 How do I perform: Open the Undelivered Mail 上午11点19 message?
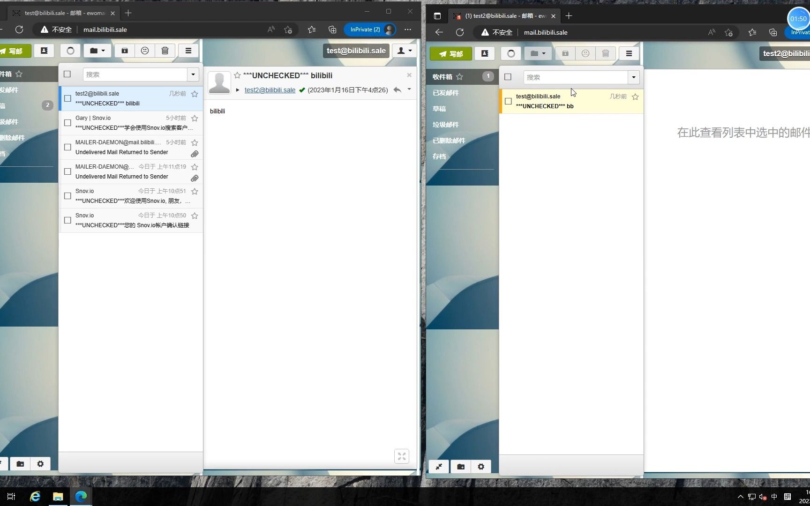pos(131,171)
